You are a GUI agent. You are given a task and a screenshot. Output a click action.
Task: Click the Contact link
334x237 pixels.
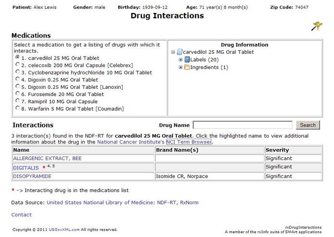[x=21, y=214]
